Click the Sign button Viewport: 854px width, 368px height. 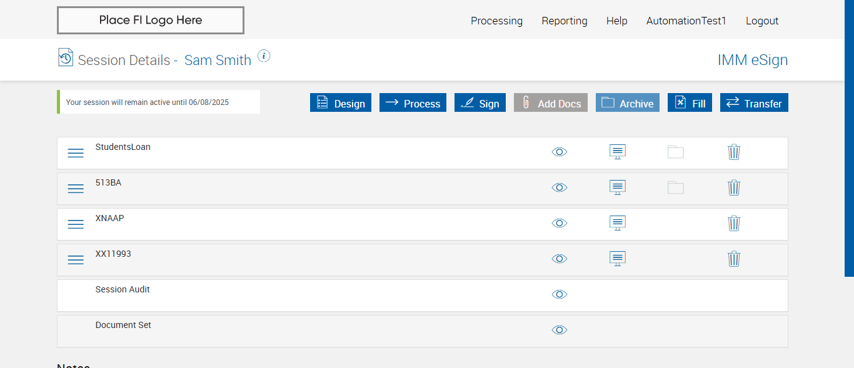480,103
